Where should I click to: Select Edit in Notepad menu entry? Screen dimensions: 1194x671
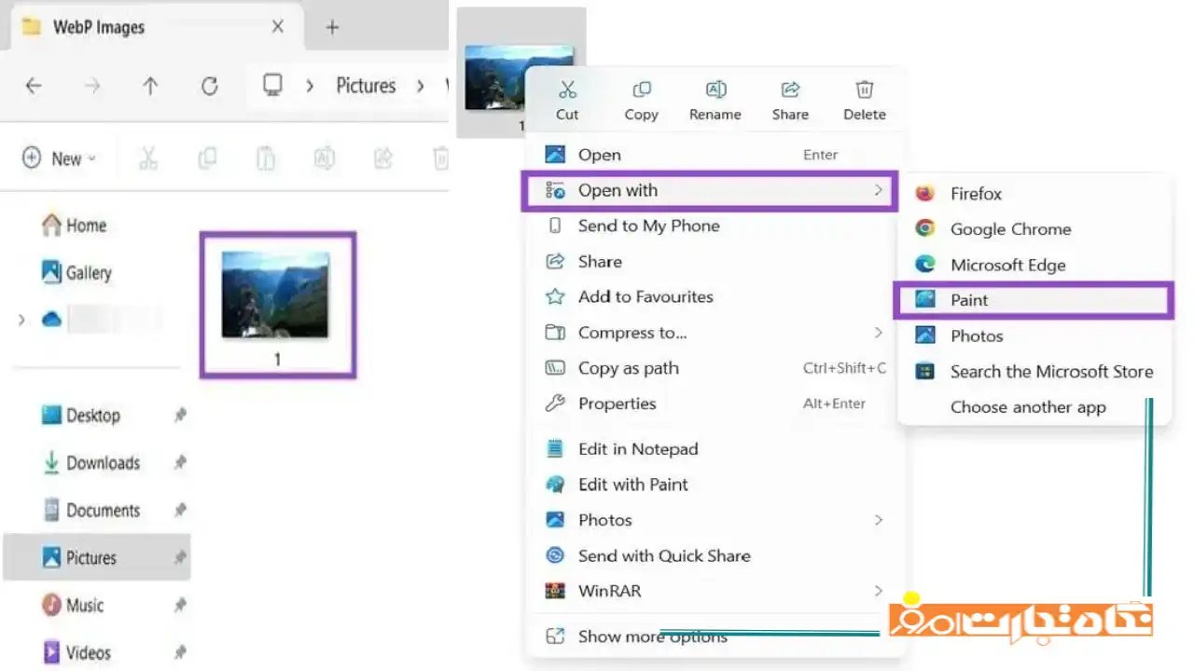point(637,449)
